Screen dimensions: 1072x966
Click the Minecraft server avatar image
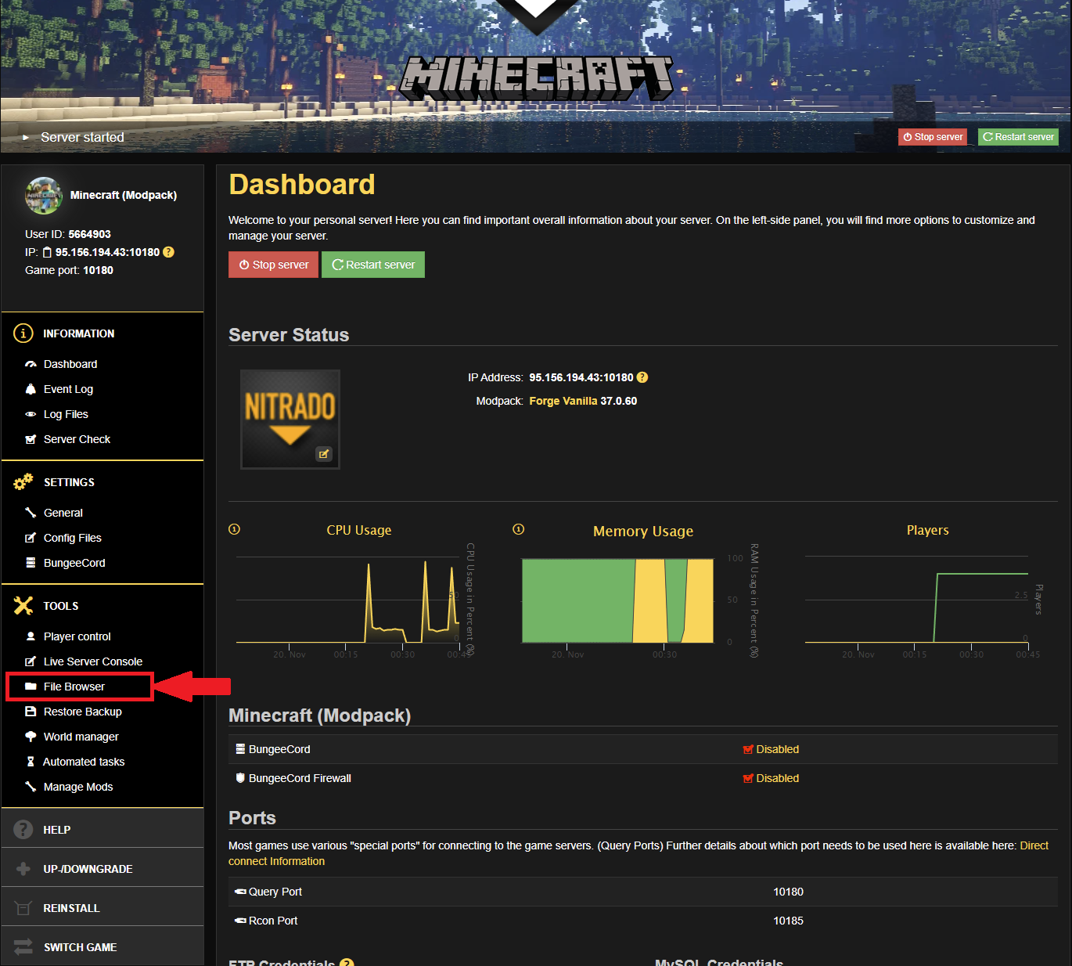pyautogui.click(x=43, y=195)
